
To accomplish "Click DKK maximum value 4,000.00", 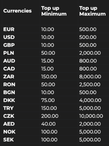I will (90, 100).
